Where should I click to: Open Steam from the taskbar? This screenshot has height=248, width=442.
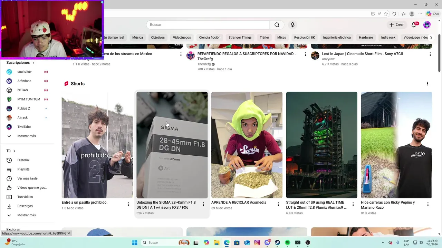click(277, 242)
